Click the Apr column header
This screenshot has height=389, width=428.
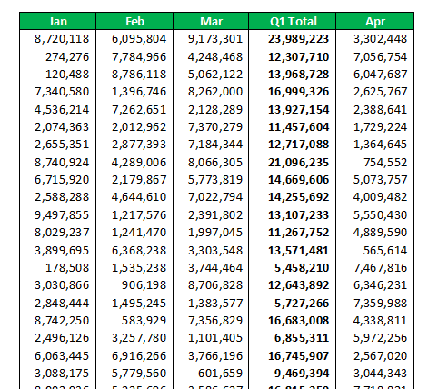375,21
